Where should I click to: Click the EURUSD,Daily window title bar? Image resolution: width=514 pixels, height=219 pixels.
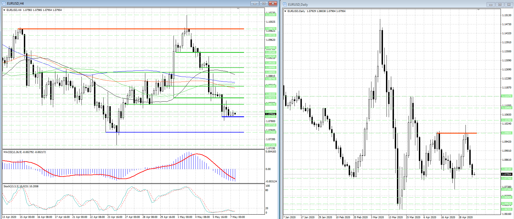click(384, 5)
